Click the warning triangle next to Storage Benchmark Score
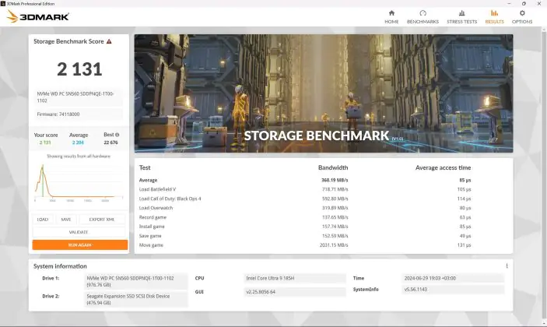The height and width of the screenshot is (327, 547). [109, 41]
